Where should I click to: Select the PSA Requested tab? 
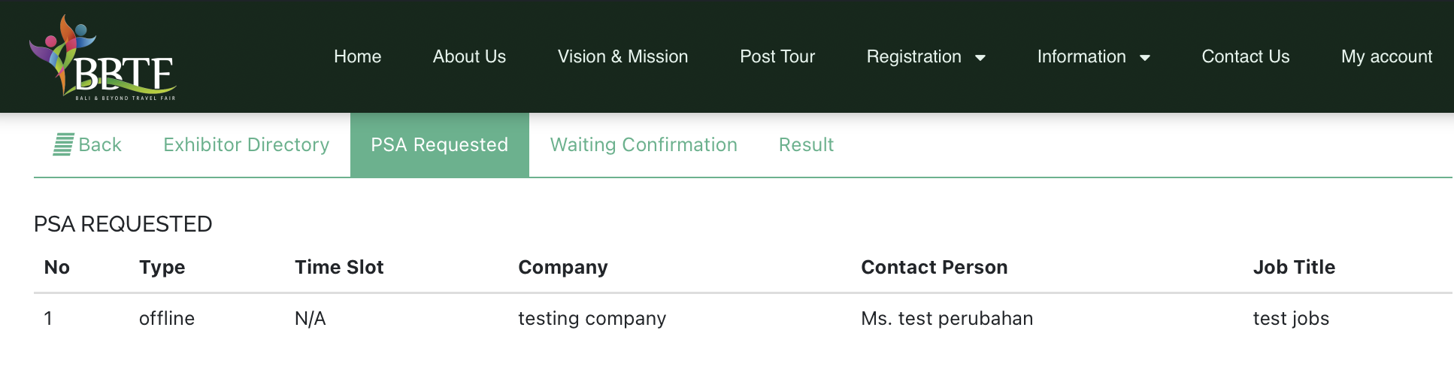click(440, 144)
